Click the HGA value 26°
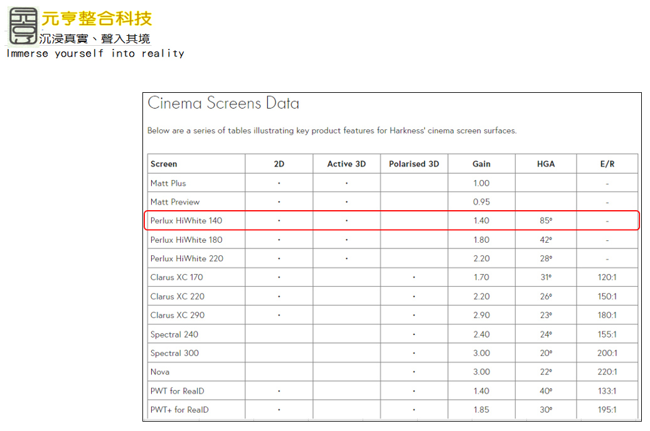The image size is (650, 431). point(546,296)
